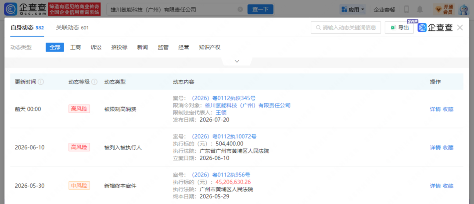The height and width of the screenshot is (204, 474).
Task: Click 收藏 for the 被列入被执行人 row
Action: coord(448,148)
